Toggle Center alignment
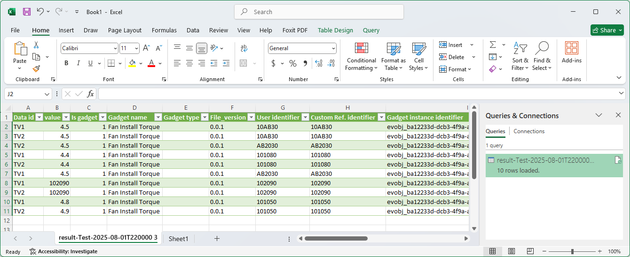This screenshot has width=630, height=257. pos(189,63)
